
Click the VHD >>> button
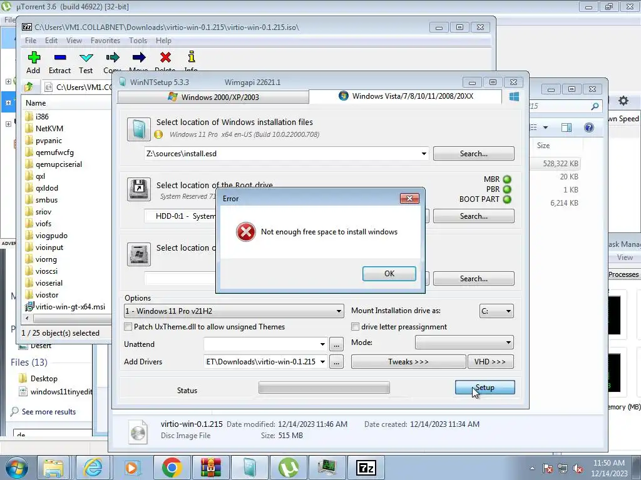coord(491,362)
